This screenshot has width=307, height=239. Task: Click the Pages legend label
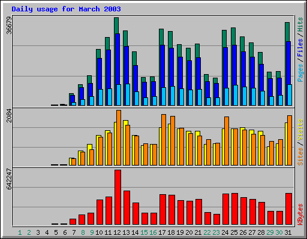pyautogui.click(x=300, y=73)
